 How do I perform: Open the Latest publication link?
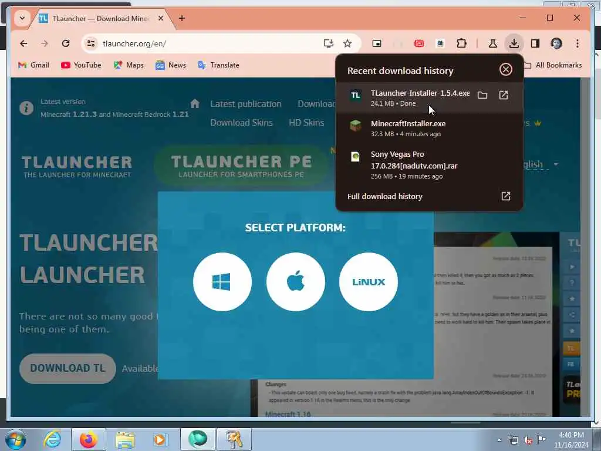(x=246, y=104)
